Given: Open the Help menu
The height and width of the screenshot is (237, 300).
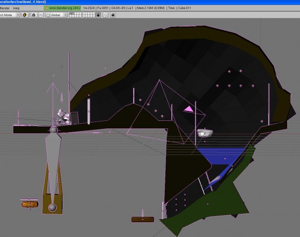Looking at the screenshot, I should click(x=16, y=8).
